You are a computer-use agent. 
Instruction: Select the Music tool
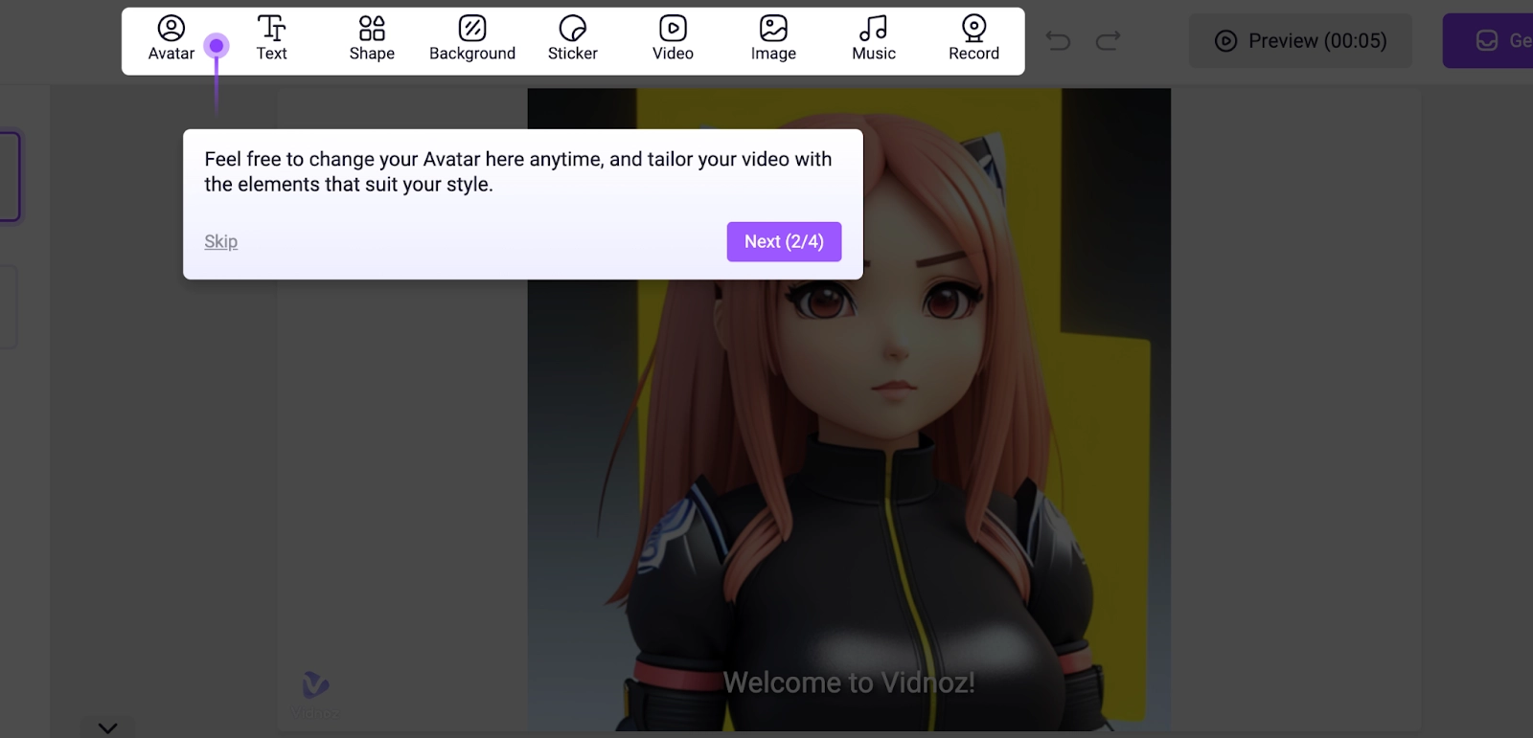point(874,39)
